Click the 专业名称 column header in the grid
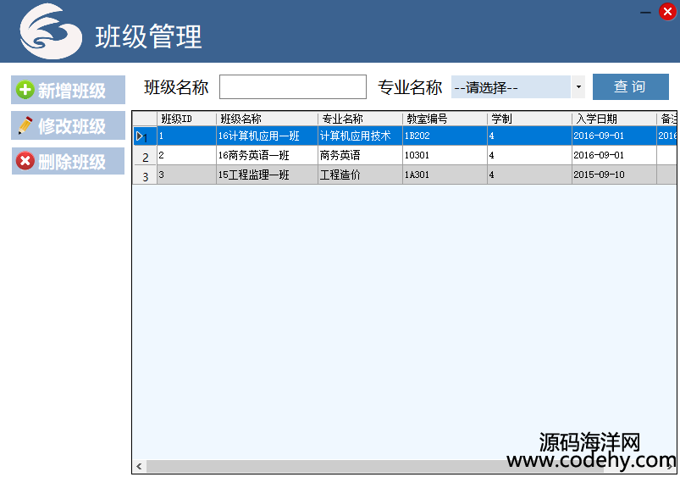 360,119
